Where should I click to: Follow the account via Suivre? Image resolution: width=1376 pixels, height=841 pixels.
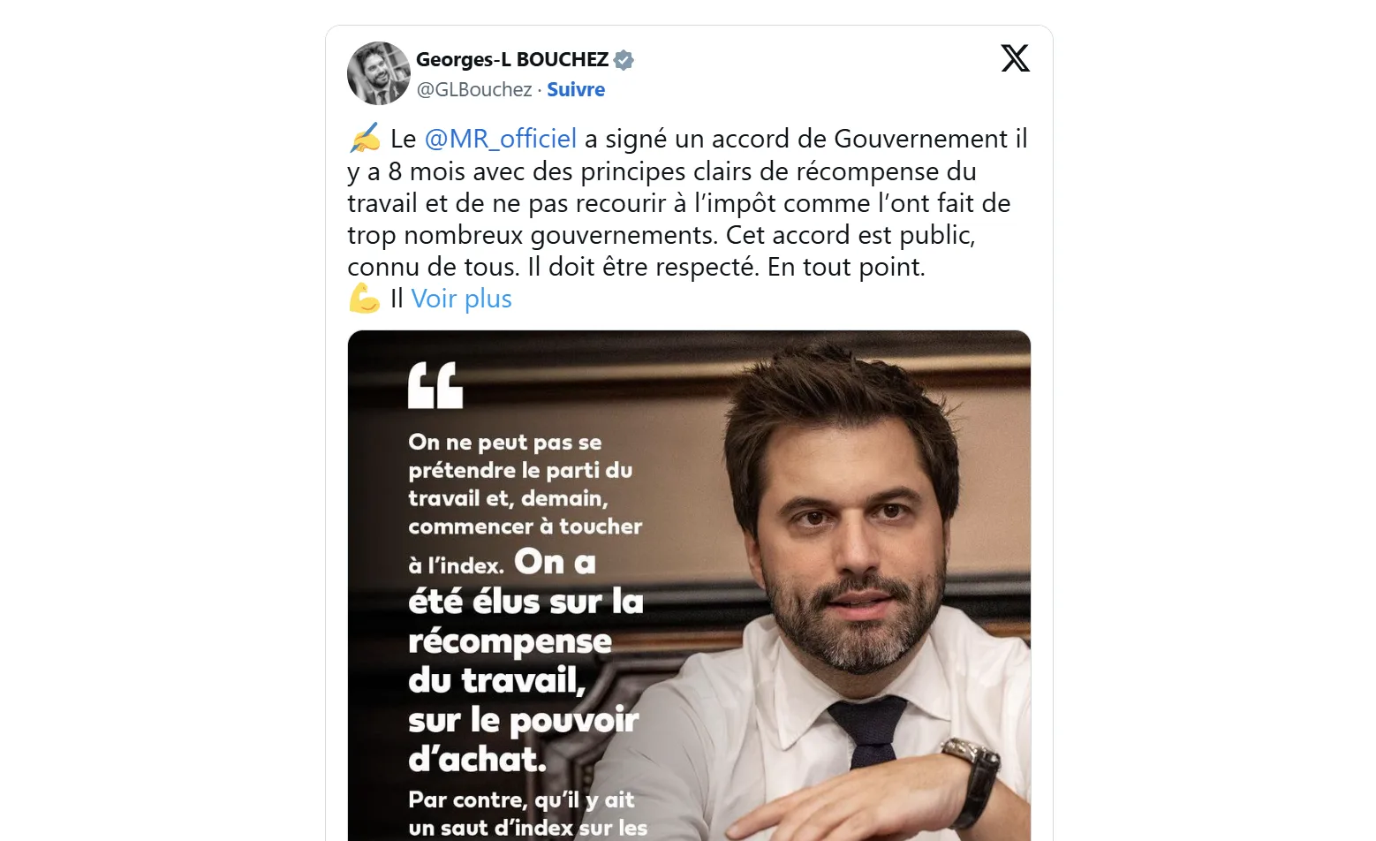576,89
